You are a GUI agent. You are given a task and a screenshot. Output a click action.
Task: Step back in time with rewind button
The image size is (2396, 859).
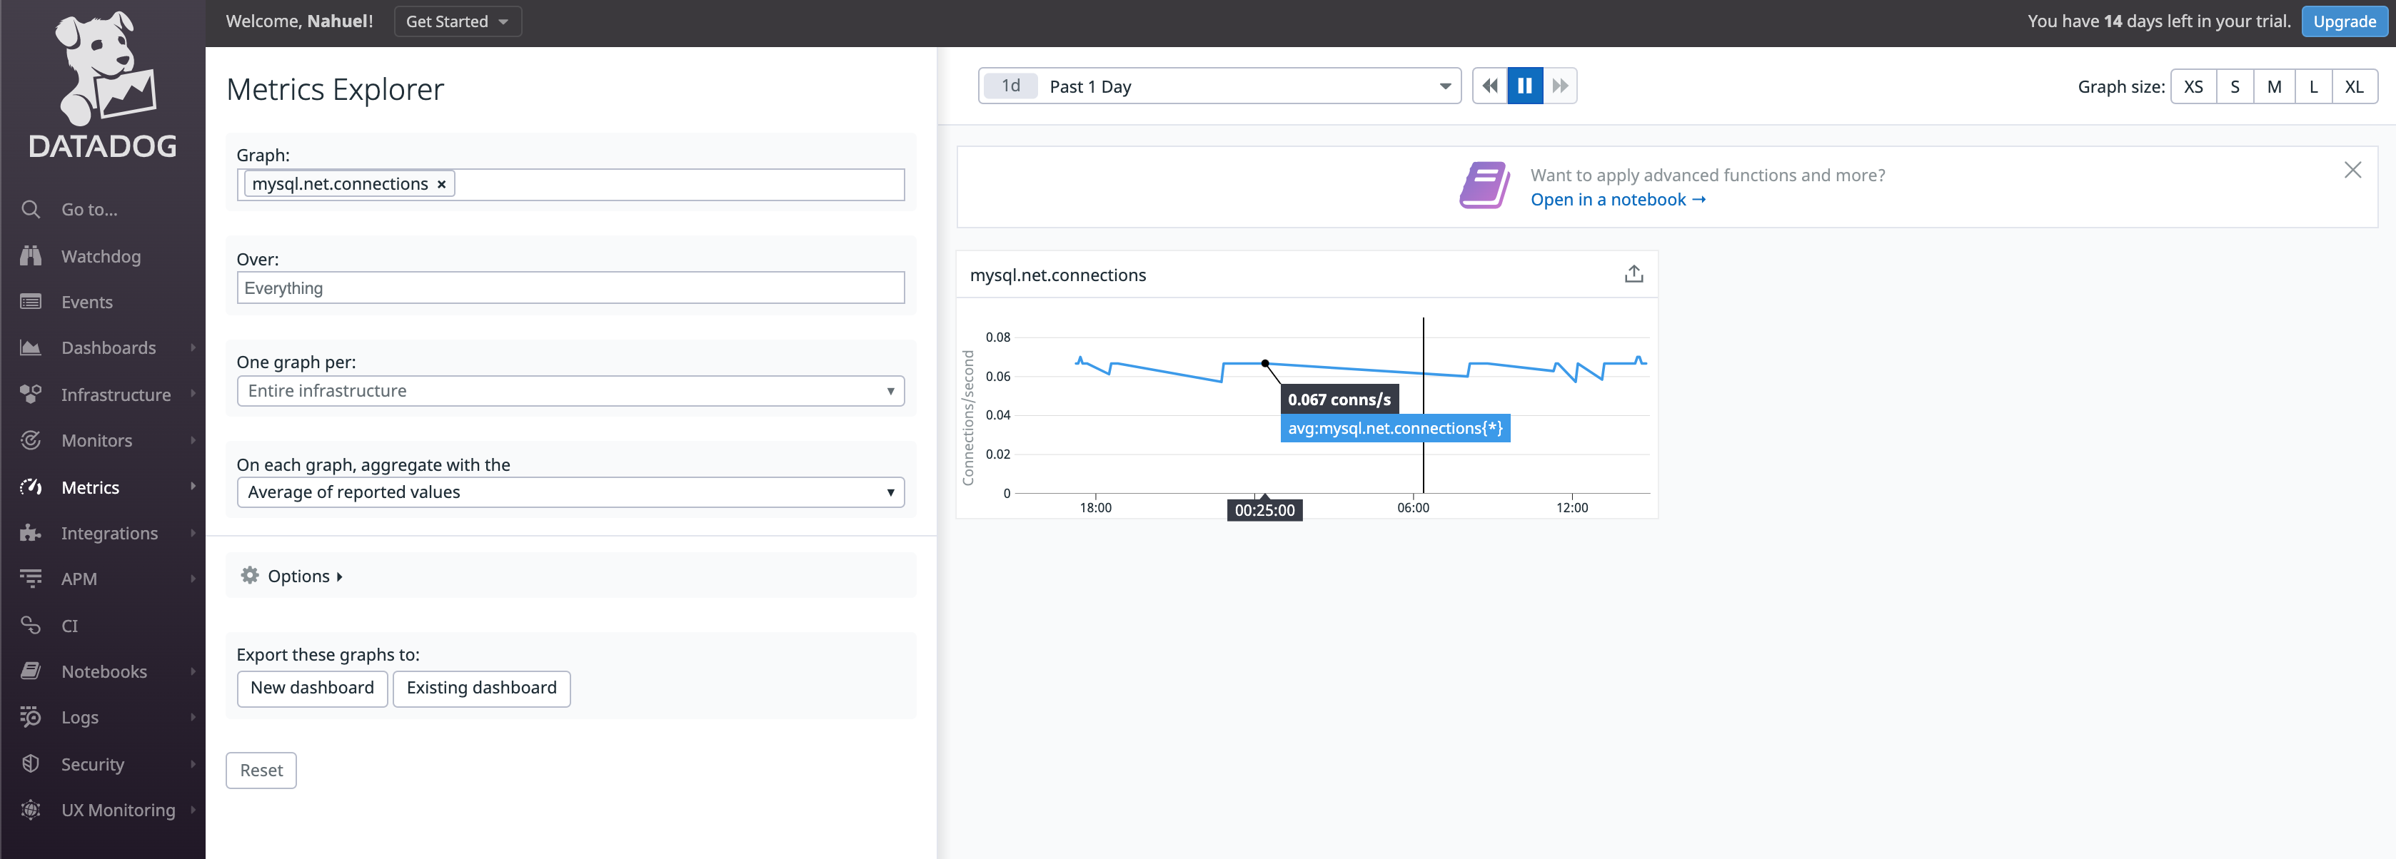point(1489,86)
